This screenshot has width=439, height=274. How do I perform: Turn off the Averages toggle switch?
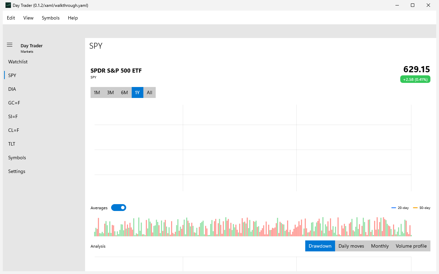click(119, 208)
